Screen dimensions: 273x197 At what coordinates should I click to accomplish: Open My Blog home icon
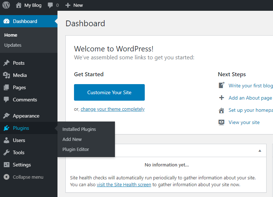tap(19, 5)
